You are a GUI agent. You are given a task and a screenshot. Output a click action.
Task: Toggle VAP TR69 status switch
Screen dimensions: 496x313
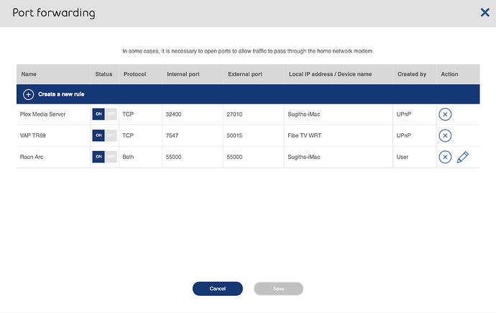pyautogui.click(x=104, y=135)
